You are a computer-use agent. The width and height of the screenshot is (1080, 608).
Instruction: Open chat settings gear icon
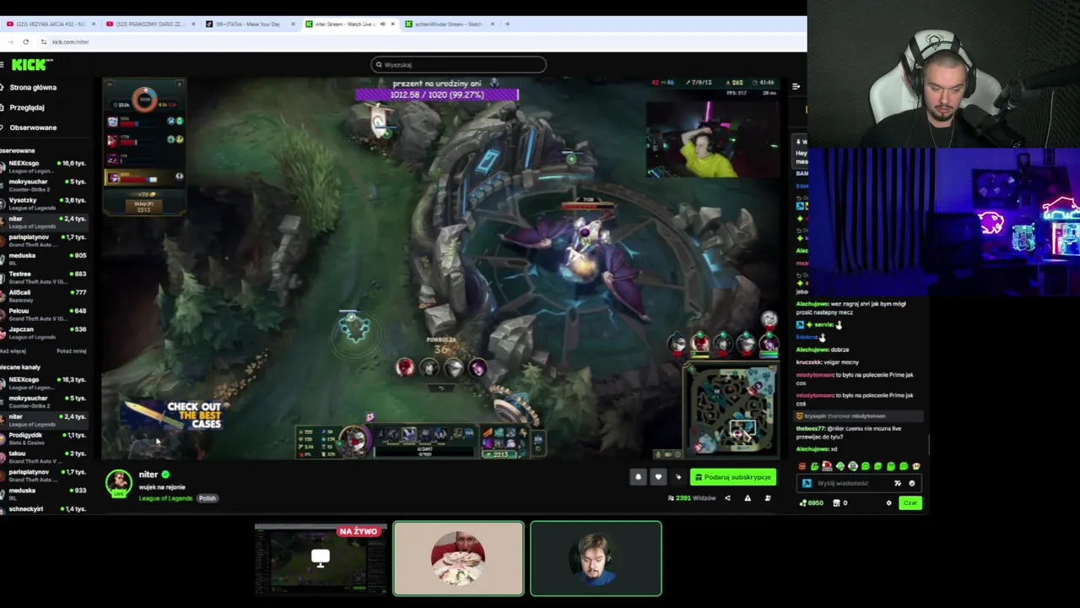point(888,503)
